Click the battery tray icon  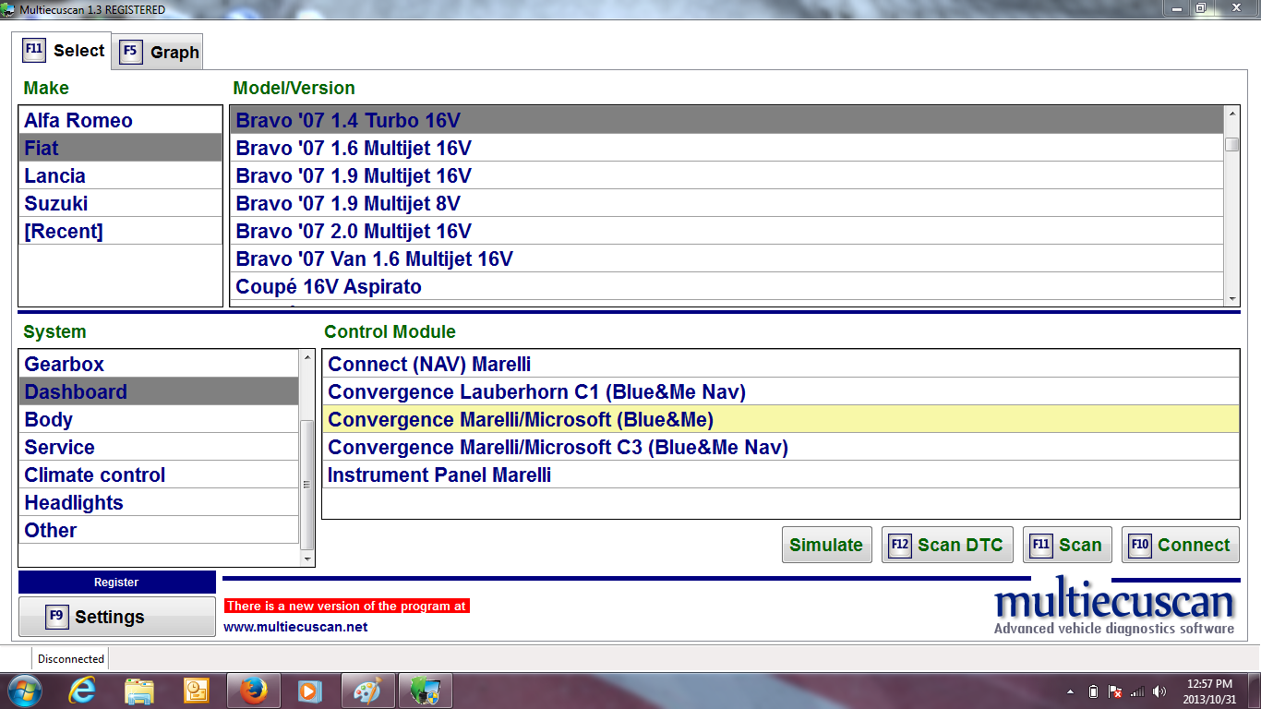[1093, 691]
